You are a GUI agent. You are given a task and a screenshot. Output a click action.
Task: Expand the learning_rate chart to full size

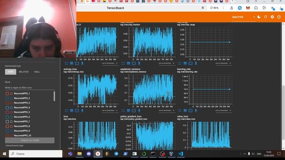click(180, 111)
